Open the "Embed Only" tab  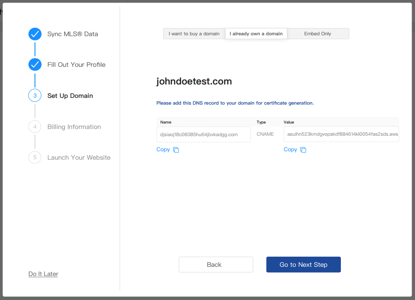pyautogui.click(x=318, y=34)
